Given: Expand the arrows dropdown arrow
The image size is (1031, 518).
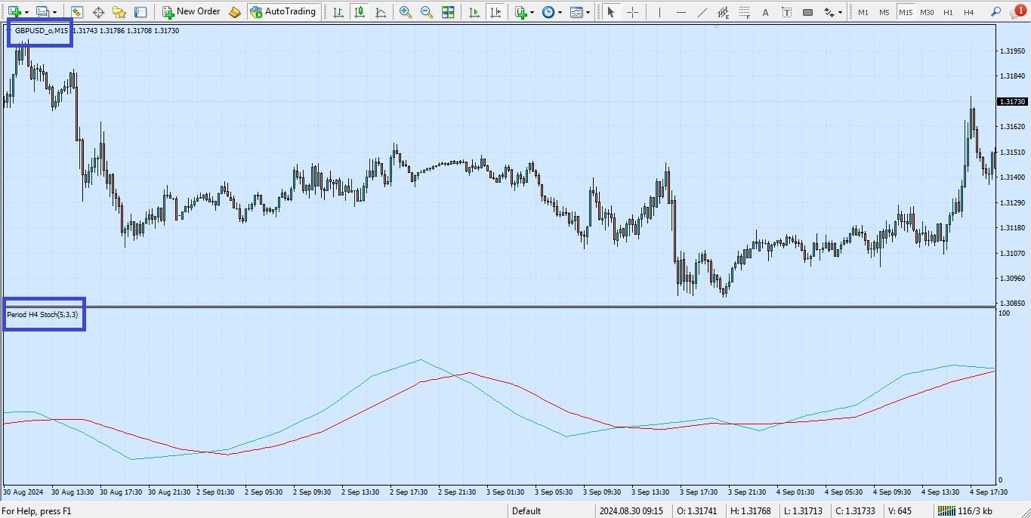Looking at the screenshot, I should [x=840, y=13].
